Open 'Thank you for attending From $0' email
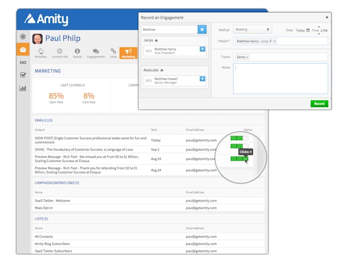The image size is (348, 263). (86, 170)
